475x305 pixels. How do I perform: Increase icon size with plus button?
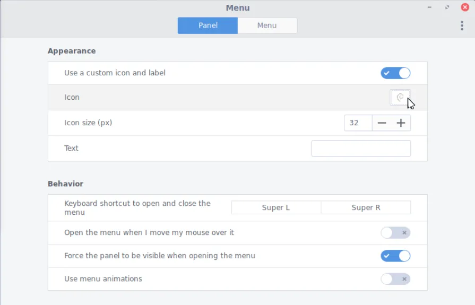(401, 123)
